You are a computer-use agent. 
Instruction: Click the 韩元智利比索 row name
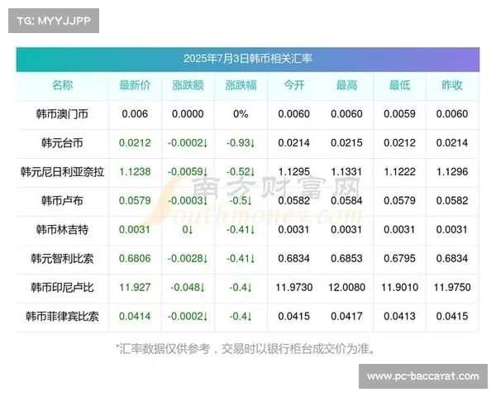[62, 259]
